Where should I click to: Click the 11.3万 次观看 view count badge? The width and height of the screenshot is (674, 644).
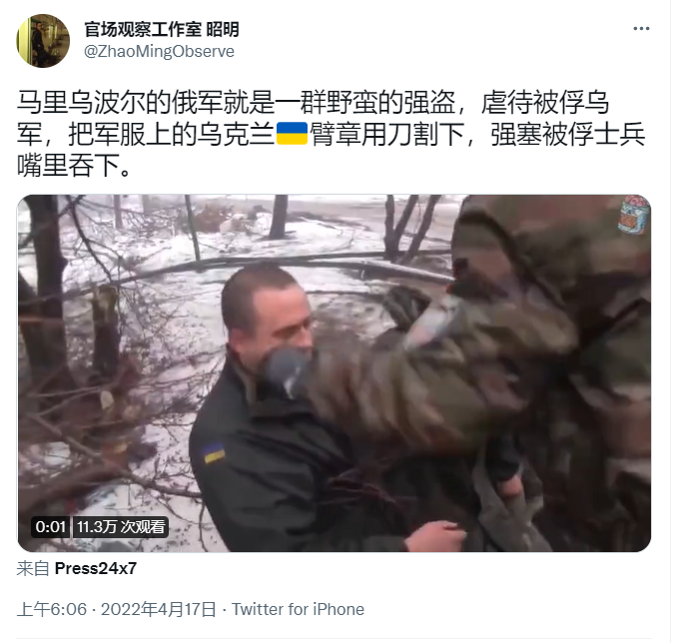(121, 526)
